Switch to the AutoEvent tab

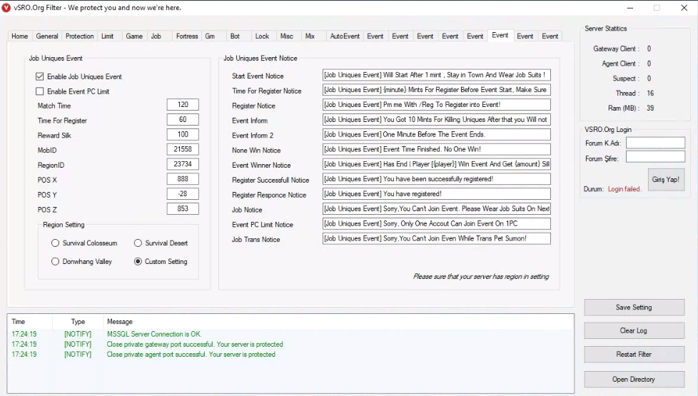[345, 36]
